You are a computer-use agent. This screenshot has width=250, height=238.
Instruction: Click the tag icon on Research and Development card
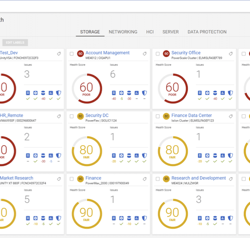(x=230, y=179)
